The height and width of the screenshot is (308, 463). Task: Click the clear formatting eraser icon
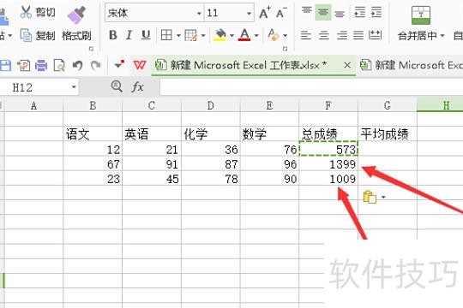[x=274, y=35]
